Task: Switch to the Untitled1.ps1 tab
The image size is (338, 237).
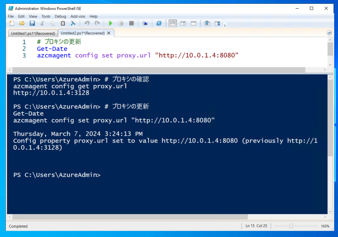Action: (33, 33)
